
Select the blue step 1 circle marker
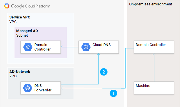coord(113,93)
